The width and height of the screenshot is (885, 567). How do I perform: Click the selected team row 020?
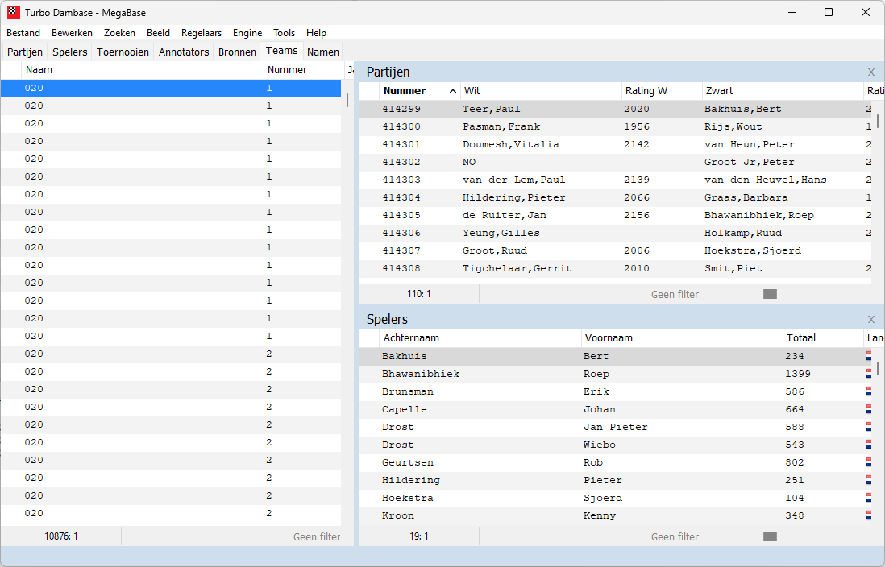coord(170,88)
